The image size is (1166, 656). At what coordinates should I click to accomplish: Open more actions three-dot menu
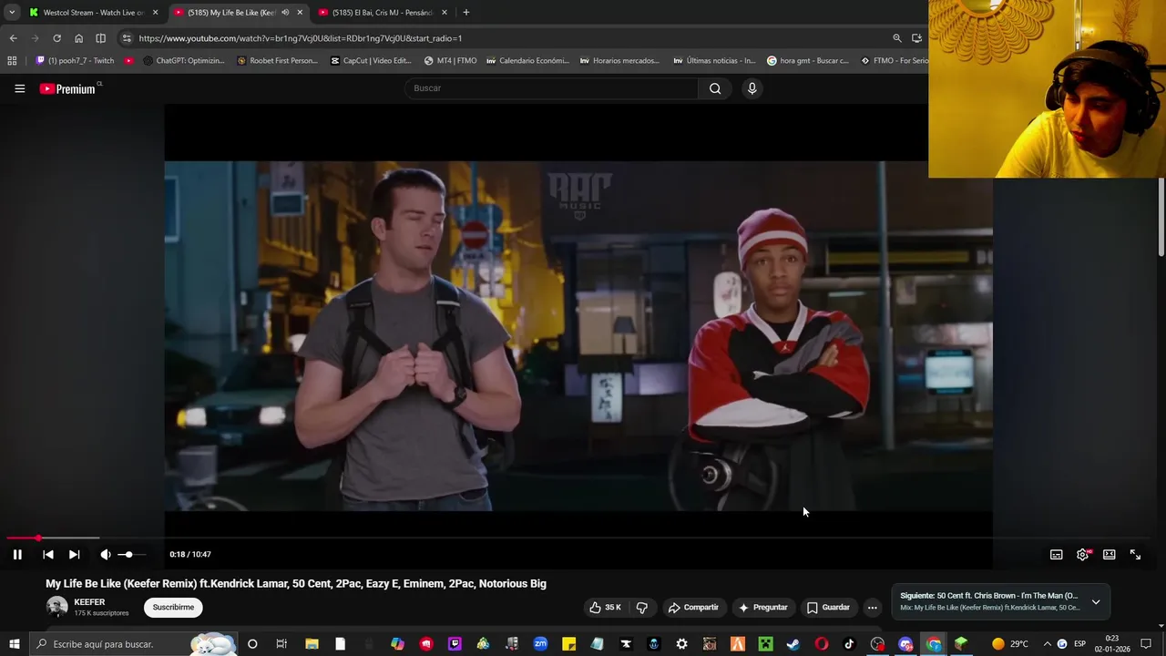(x=872, y=607)
